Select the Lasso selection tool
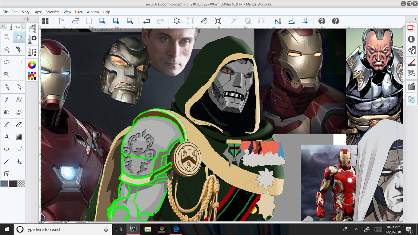 coord(7,62)
